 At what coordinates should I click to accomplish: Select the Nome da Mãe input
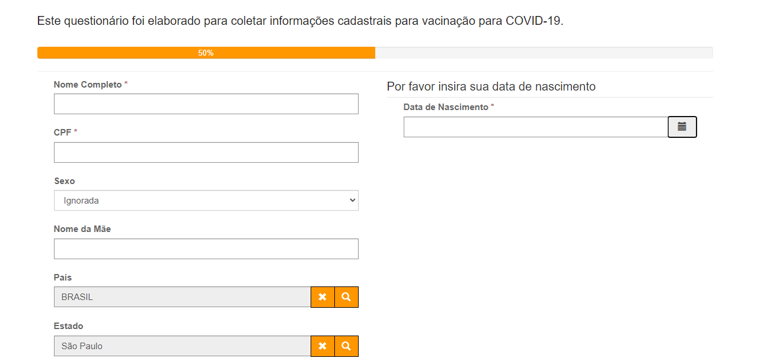tap(206, 249)
